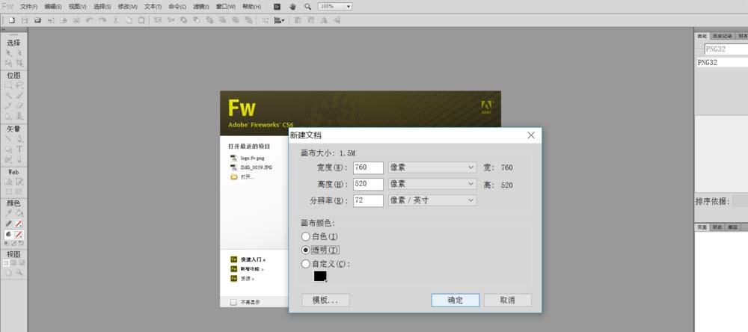Open the height units dropdown
This screenshot has height=332, width=748.
pyautogui.click(x=432, y=184)
